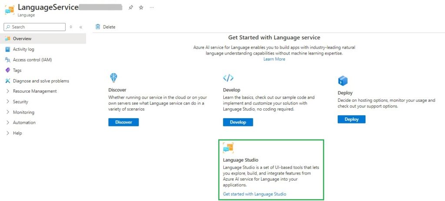This screenshot has height=201, width=445.
Task: Select Diagnose and solve problems
Action: pyautogui.click(x=41, y=81)
